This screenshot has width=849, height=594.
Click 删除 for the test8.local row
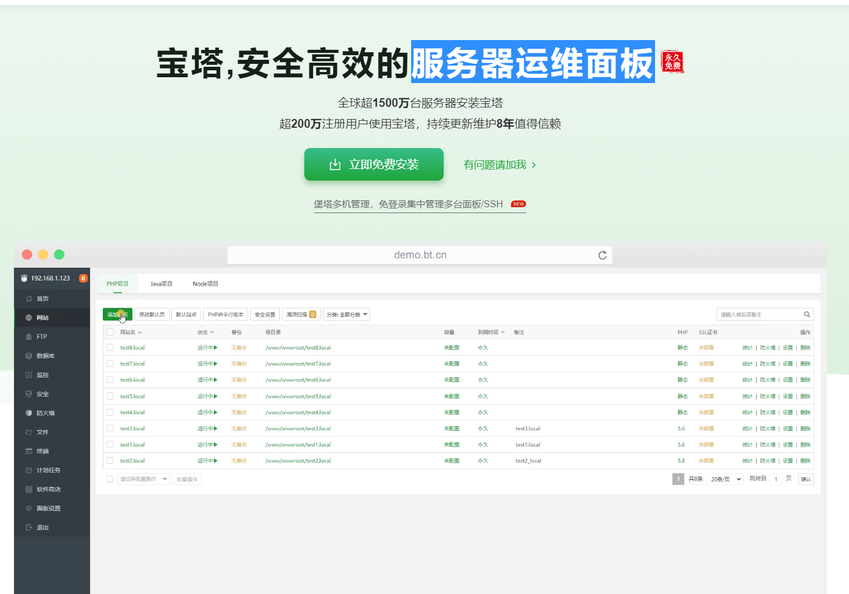(805, 347)
